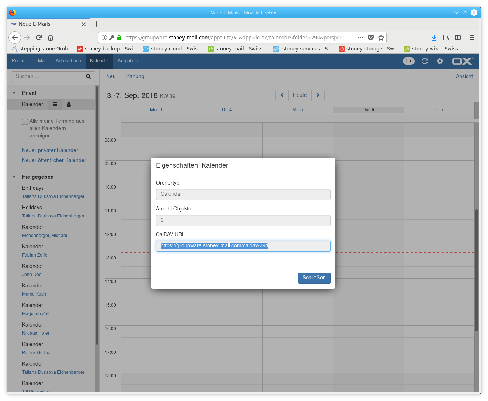
Task: Click Firefox home icon
Action: tap(50, 38)
